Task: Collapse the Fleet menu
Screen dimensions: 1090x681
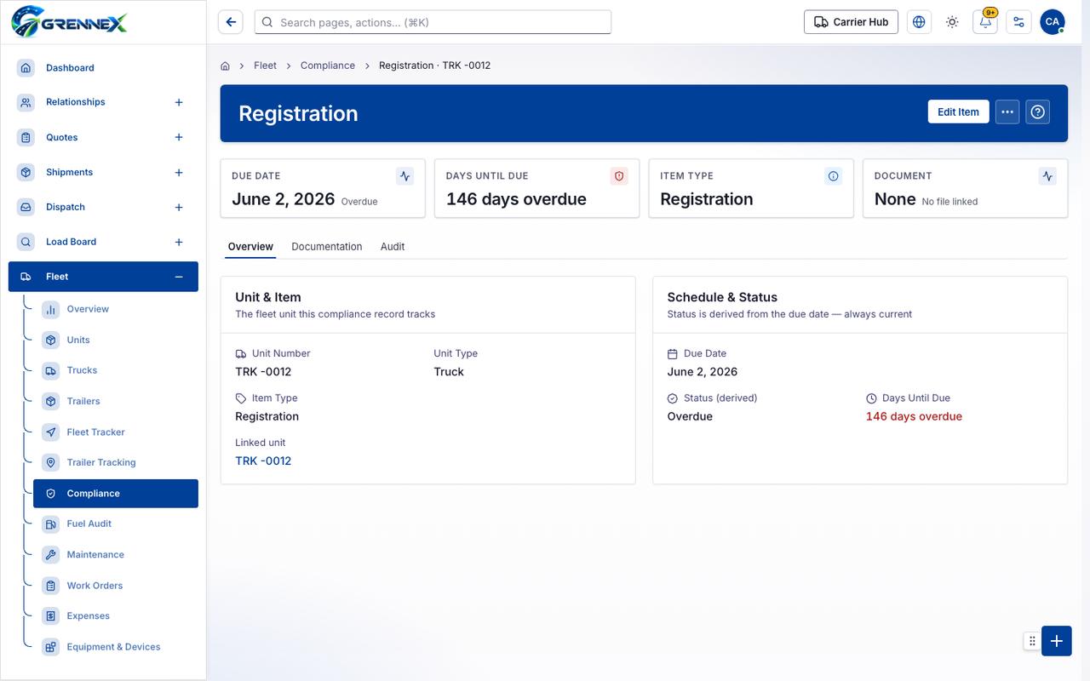Action: pos(179,277)
